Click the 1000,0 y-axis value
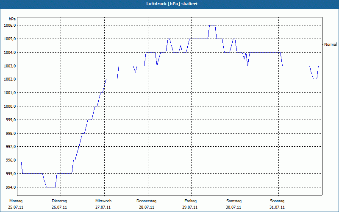This screenshot has height=212, width=339. pyautogui.click(x=10, y=106)
